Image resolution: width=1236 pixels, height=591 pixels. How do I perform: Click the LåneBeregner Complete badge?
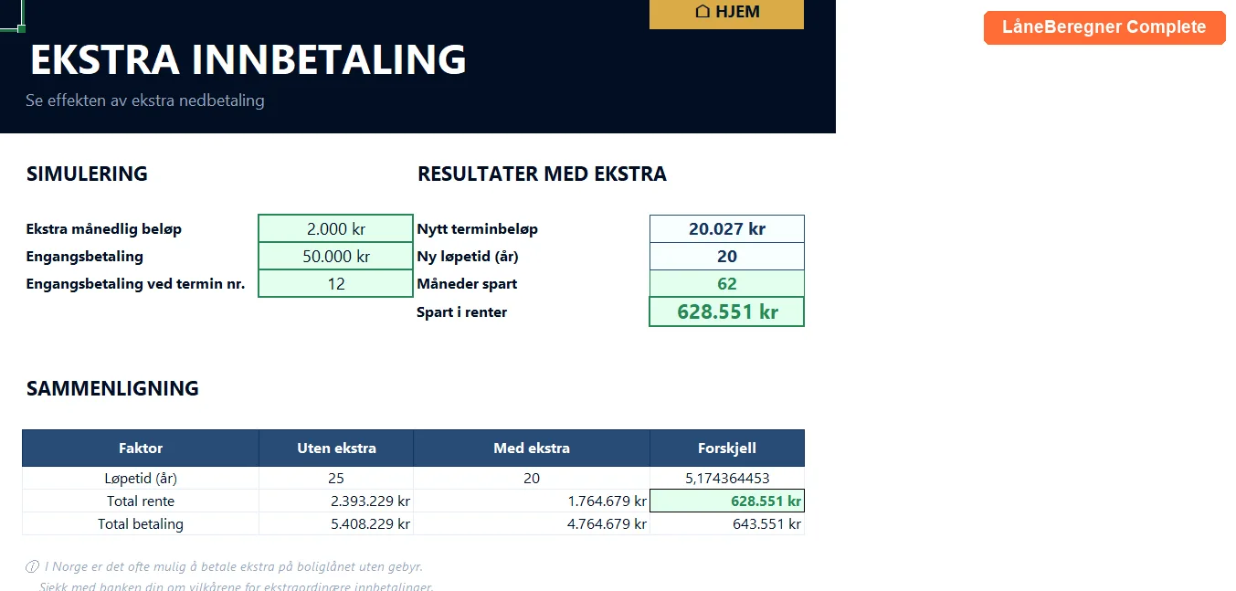tap(1104, 27)
